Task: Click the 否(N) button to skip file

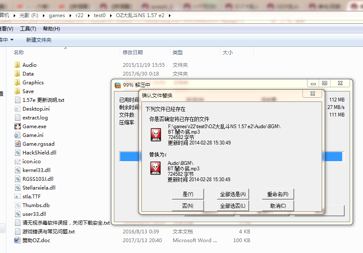Action: coord(188,206)
